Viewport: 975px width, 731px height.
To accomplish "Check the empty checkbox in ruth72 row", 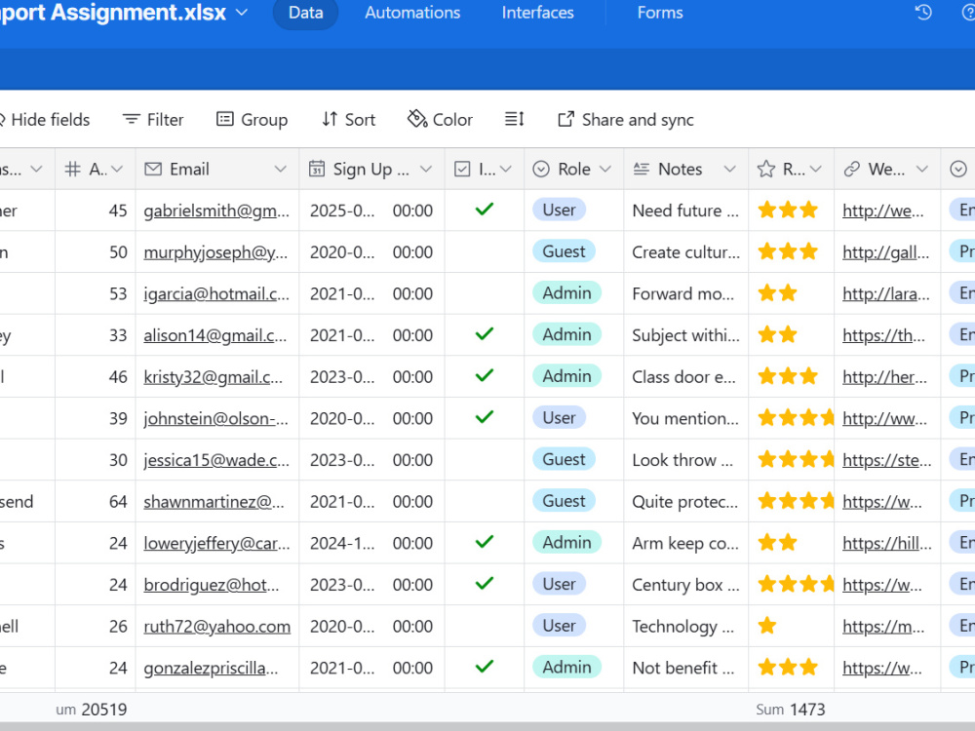I will point(485,626).
